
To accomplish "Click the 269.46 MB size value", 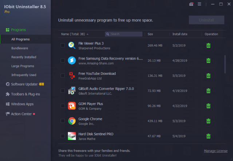I will pyautogui.click(x=155, y=45).
